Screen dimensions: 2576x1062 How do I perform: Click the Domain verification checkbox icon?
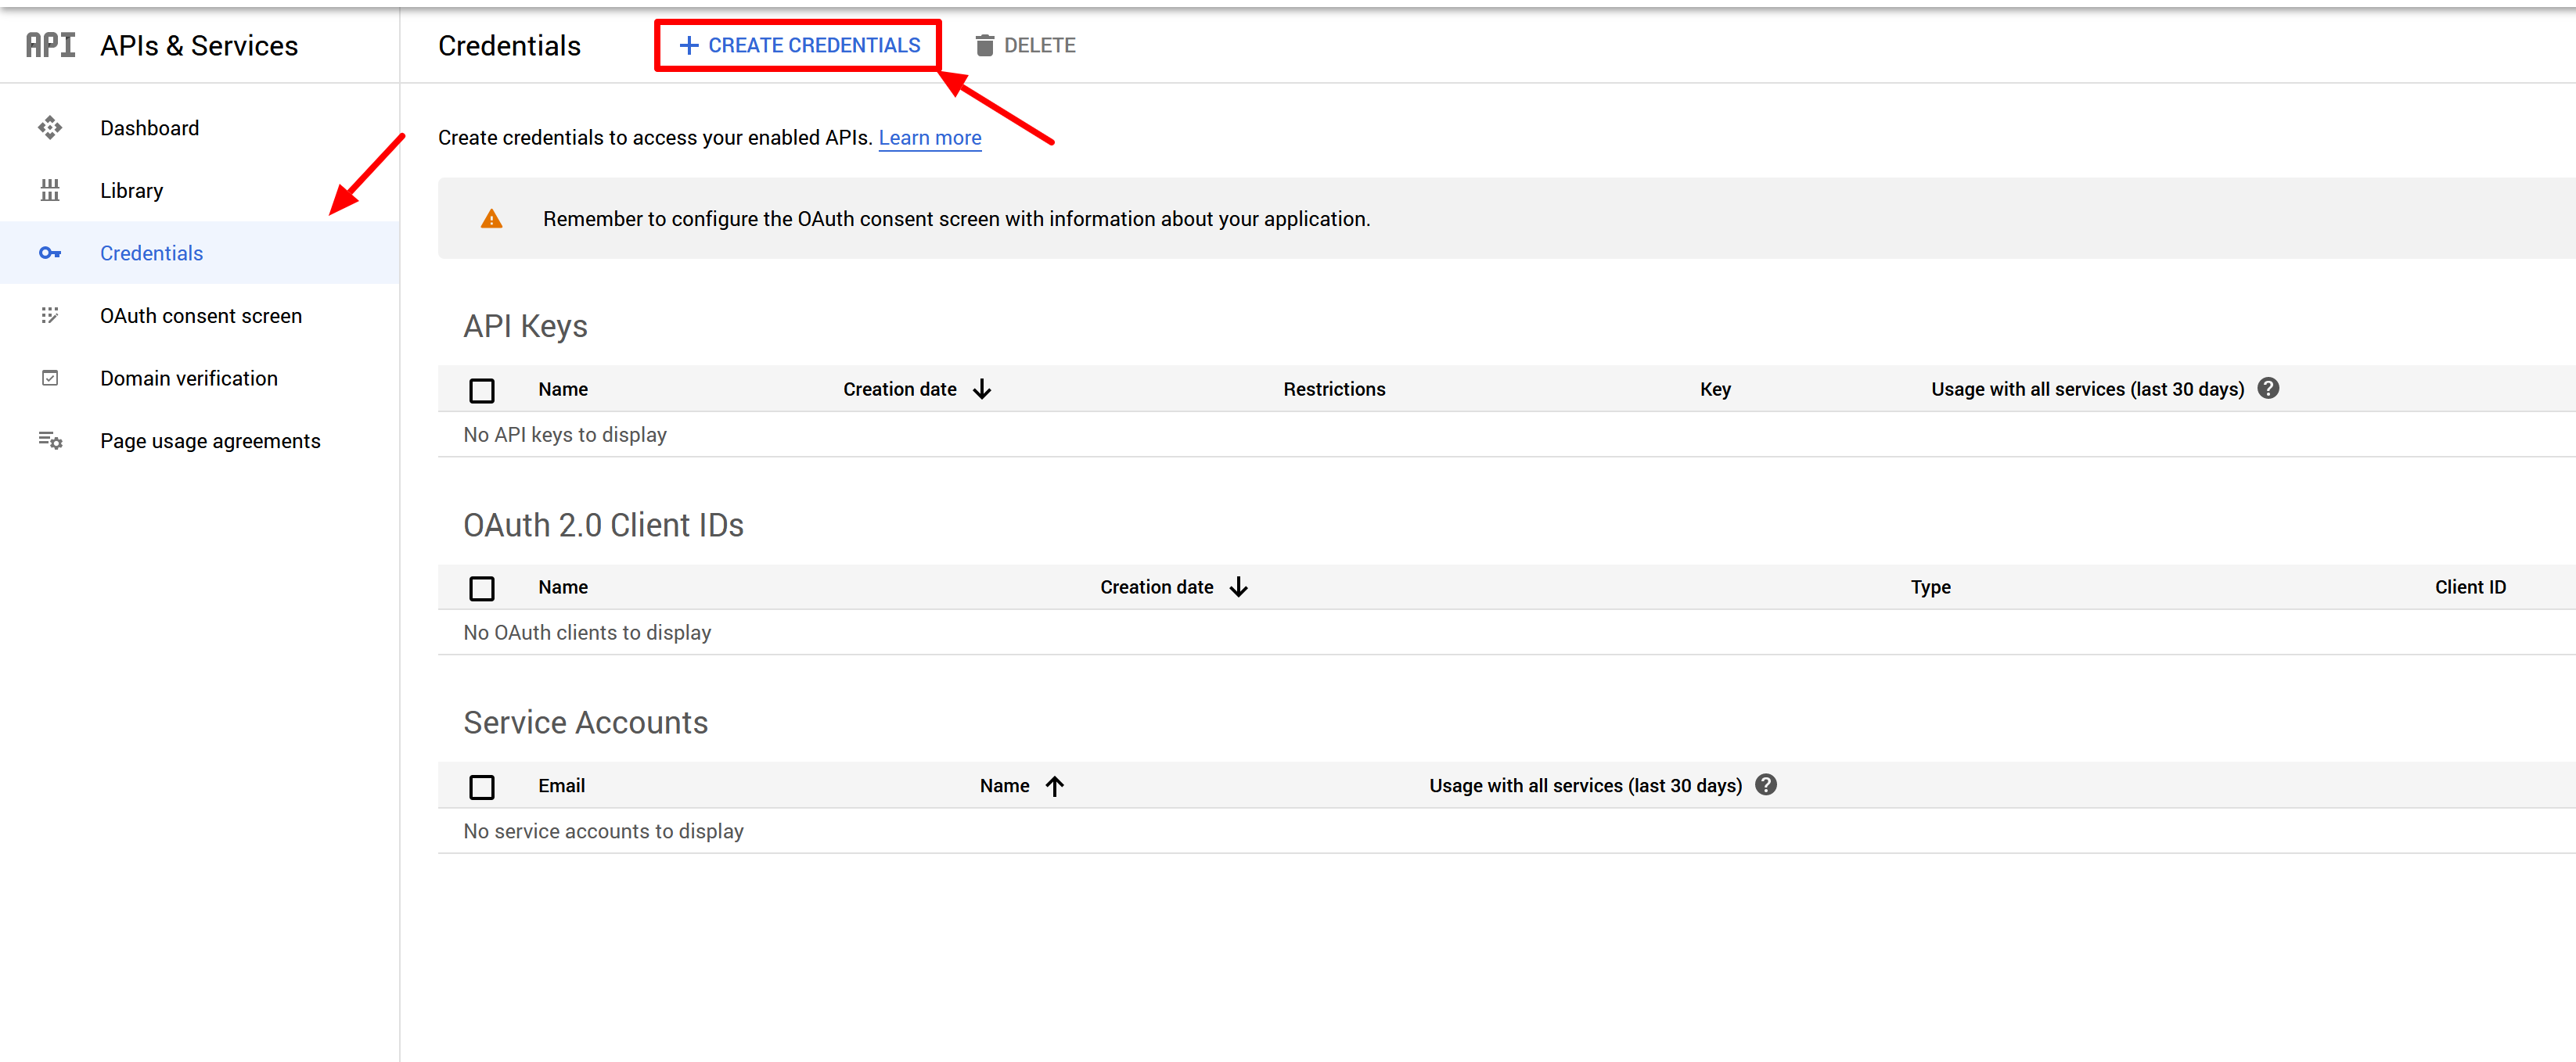(50, 379)
